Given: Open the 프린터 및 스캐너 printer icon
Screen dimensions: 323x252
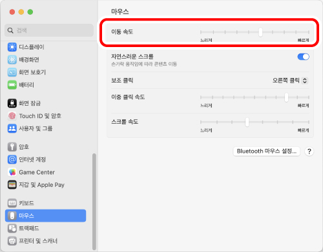Looking at the screenshot, I should click(12, 241).
